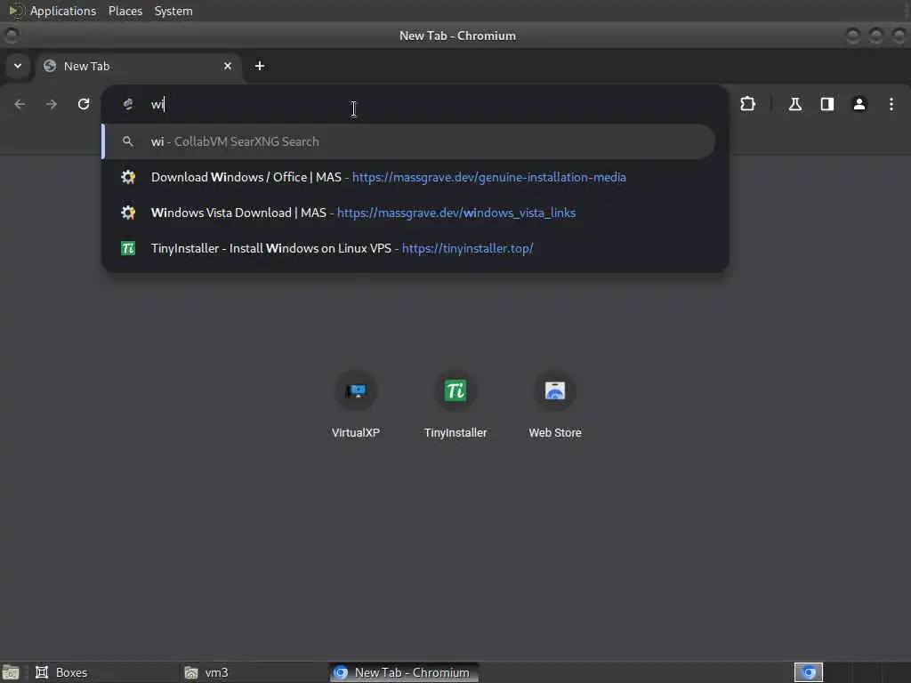Click the Chromium tray icon in the bottom panel
Image resolution: width=911 pixels, height=683 pixels.
[808, 672]
